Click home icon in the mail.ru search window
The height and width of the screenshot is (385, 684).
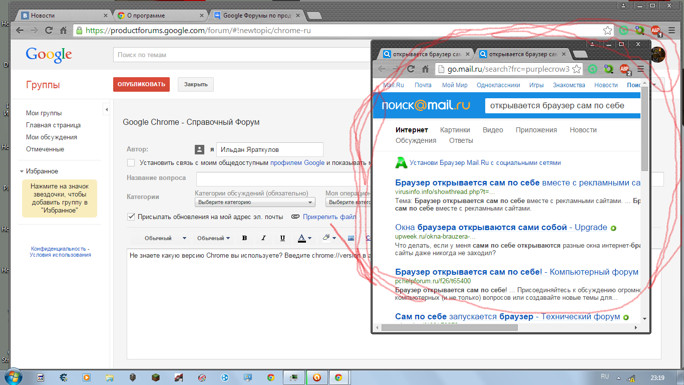(x=425, y=69)
